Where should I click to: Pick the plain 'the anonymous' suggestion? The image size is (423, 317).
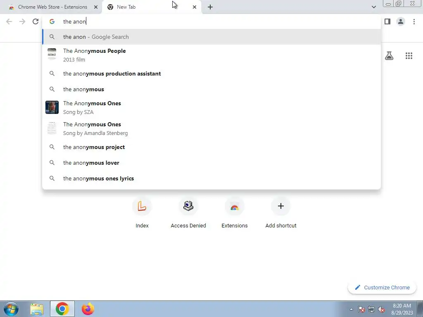point(211,89)
